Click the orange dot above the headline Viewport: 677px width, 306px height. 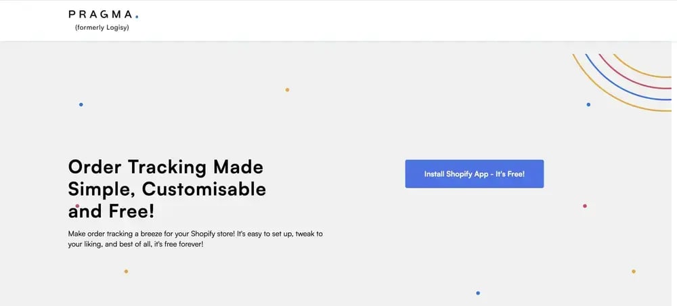coord(287,89)
